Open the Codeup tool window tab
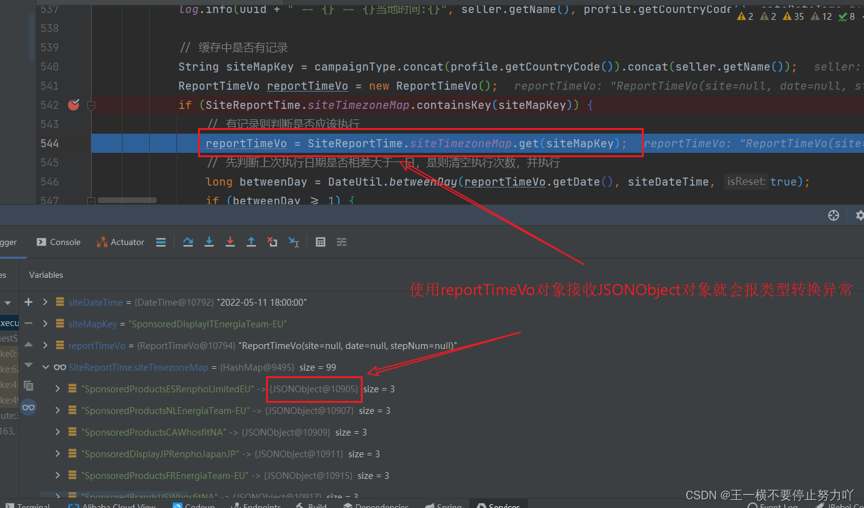The width and height of the screenshot is (864, 508). [x=194, y=506]
